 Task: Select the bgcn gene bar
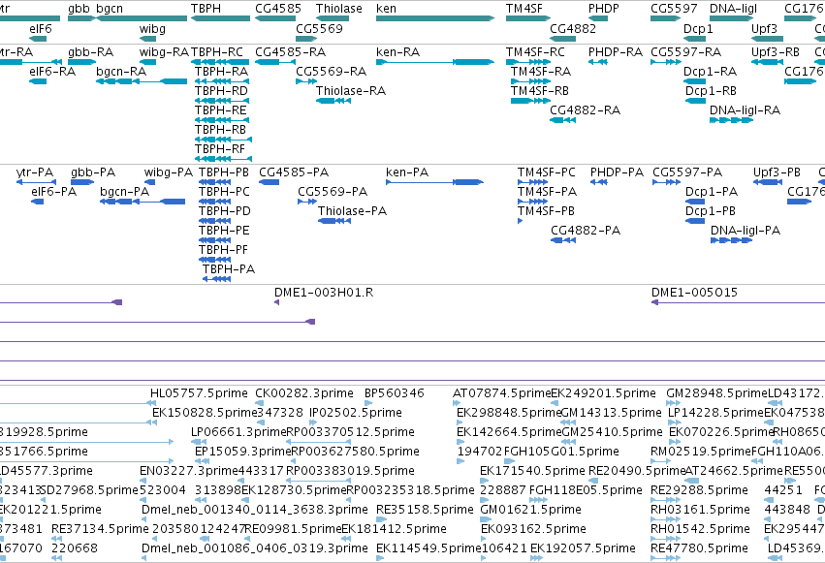142,19
